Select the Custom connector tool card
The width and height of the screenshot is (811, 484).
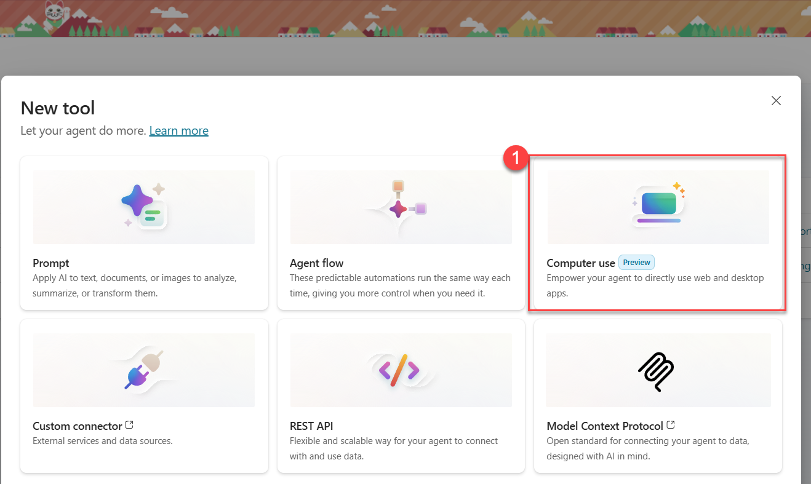[x=144, y=397]
